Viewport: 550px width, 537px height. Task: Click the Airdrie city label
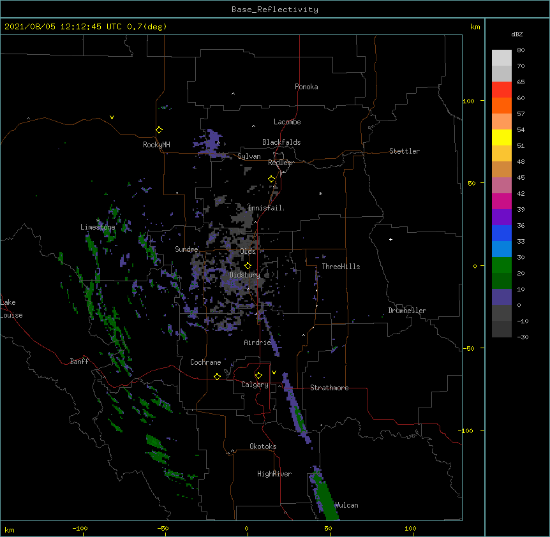pyautogui.click(x=258, y=342)
